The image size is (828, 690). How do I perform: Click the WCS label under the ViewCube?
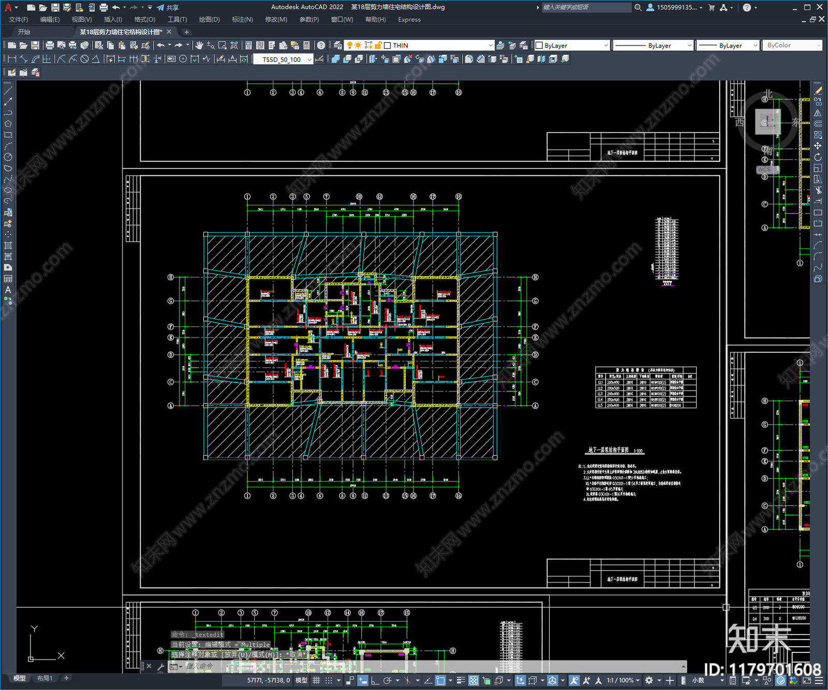(764, 170)
